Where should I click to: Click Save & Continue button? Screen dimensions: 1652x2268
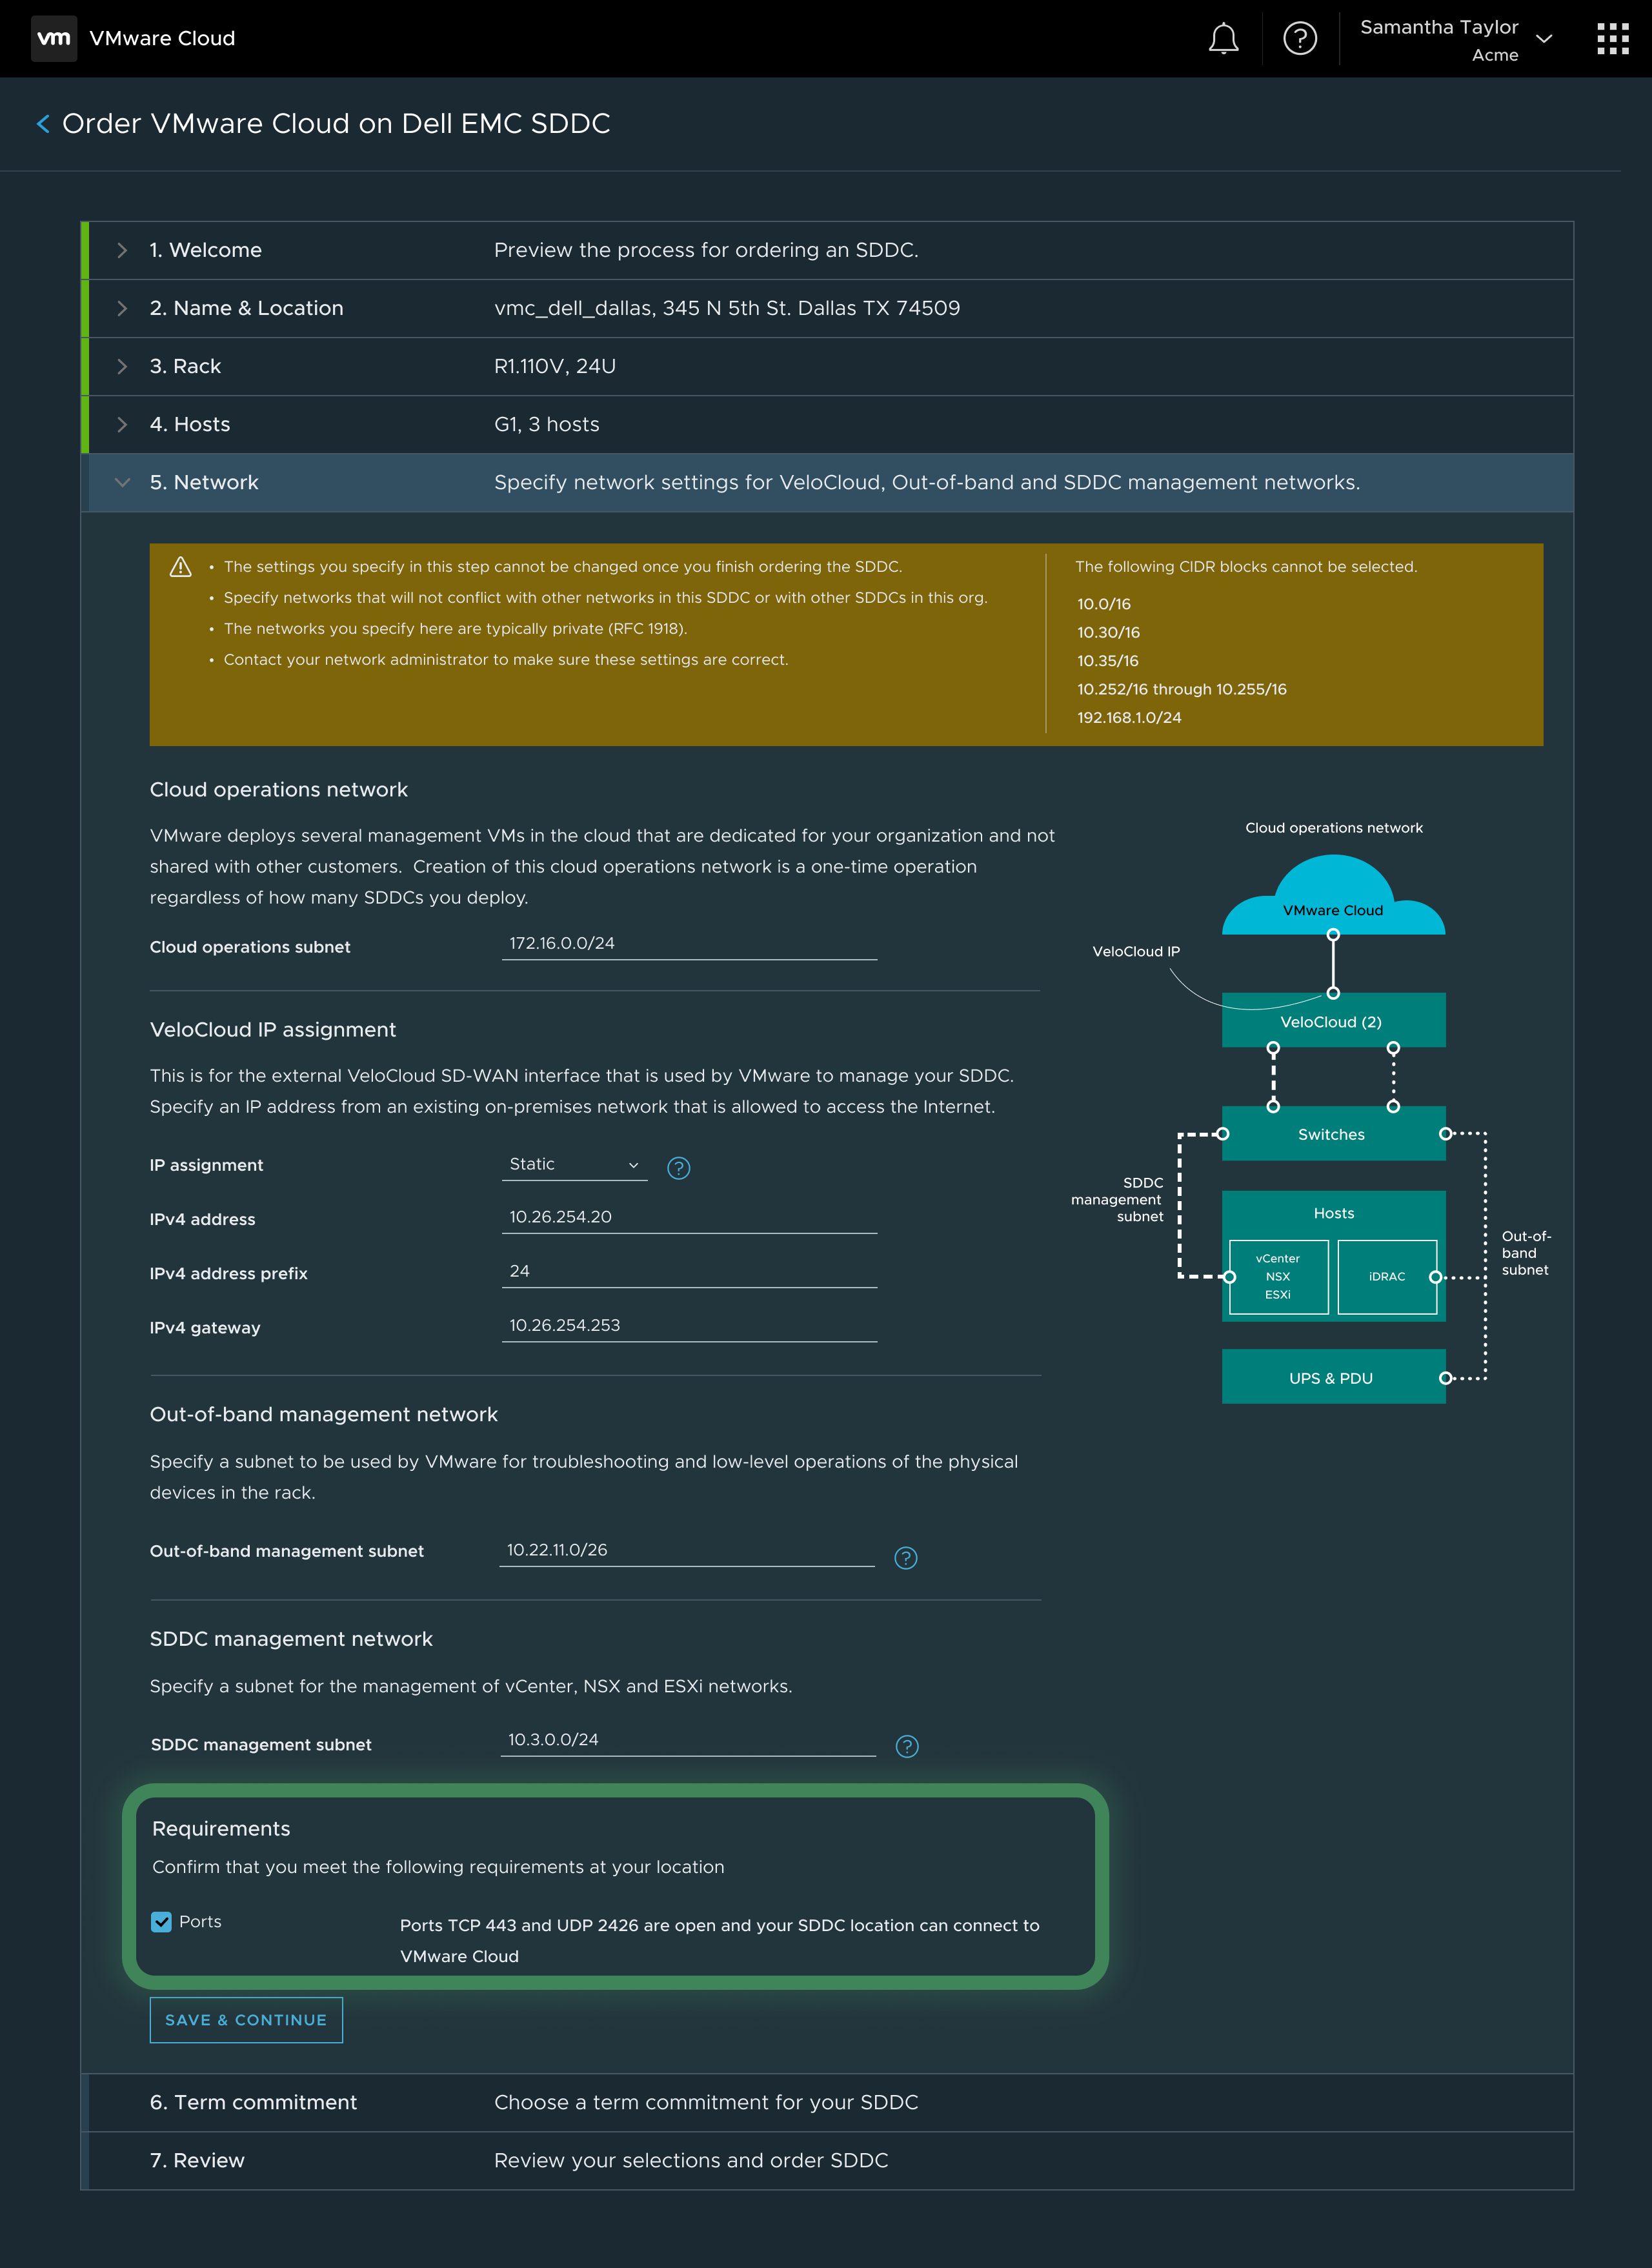246,2020
